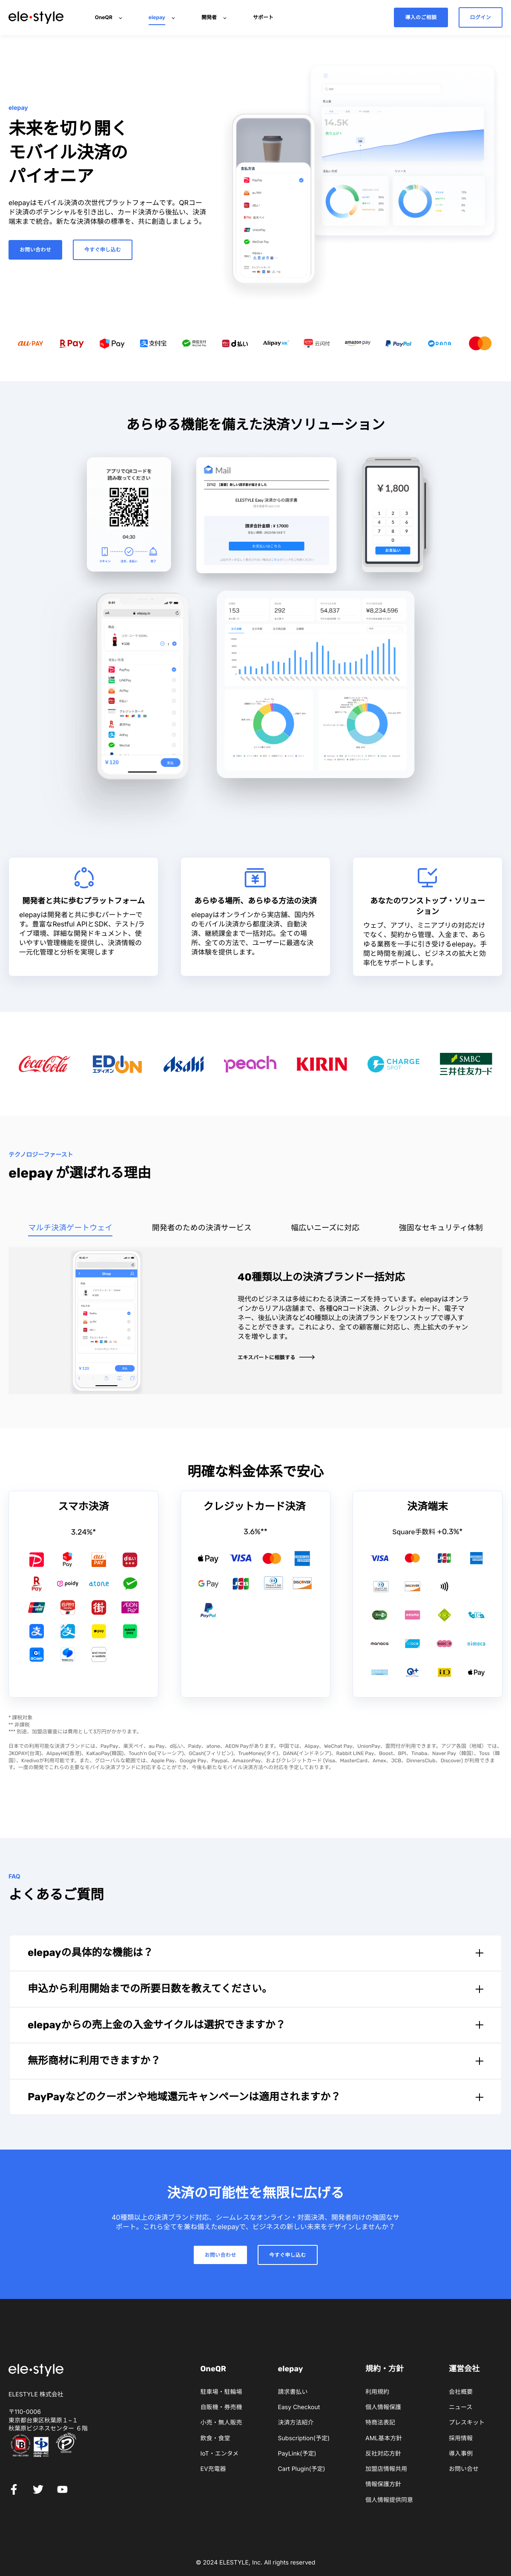511x2576 pixels.
Task: Click the CHARGE SPOT client logo
Action: [x=393, y=1063]
